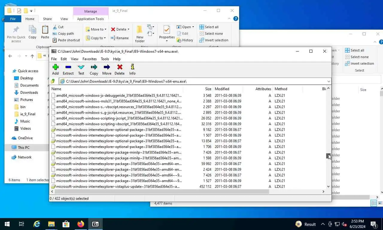Open Explorer Help question mark icon
Image resolution: width=383 pixels, height=230 pixels.
(235, 19)
